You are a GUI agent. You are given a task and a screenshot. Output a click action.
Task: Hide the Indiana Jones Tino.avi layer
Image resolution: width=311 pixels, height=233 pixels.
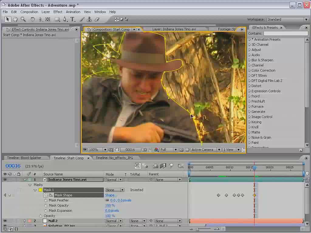(5, 180)
